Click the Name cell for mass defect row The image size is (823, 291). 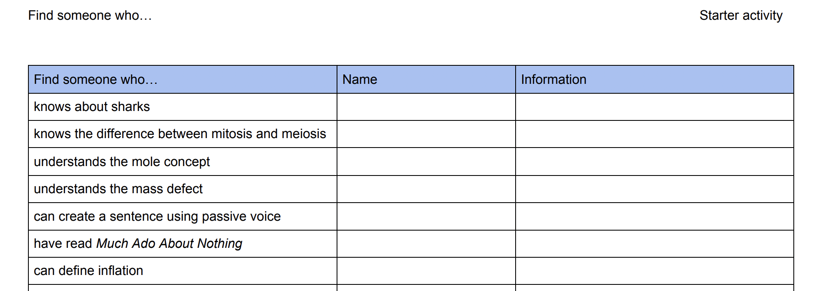point(426,189)
